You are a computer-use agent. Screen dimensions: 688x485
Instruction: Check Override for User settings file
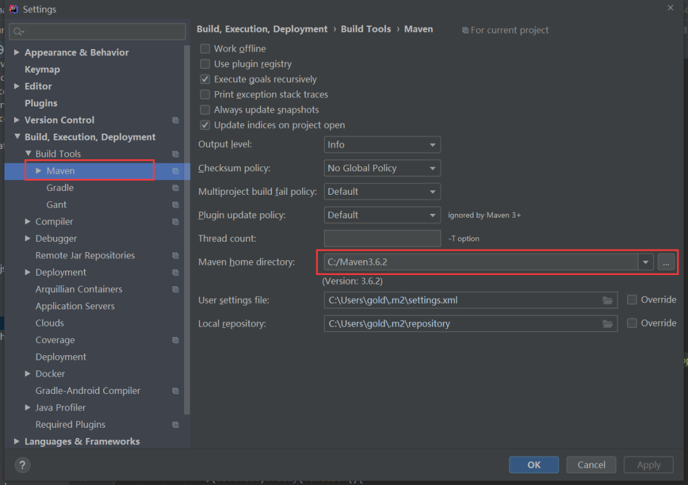[x=632, y=300]
